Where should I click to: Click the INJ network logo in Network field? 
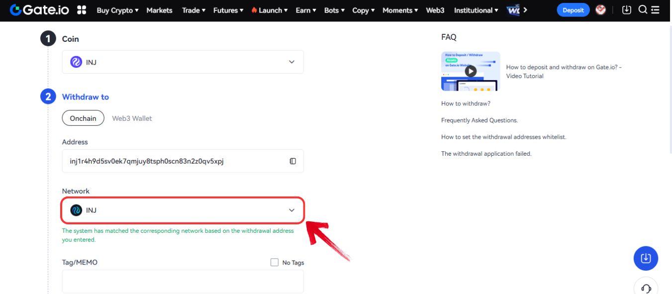pos(76,210)
